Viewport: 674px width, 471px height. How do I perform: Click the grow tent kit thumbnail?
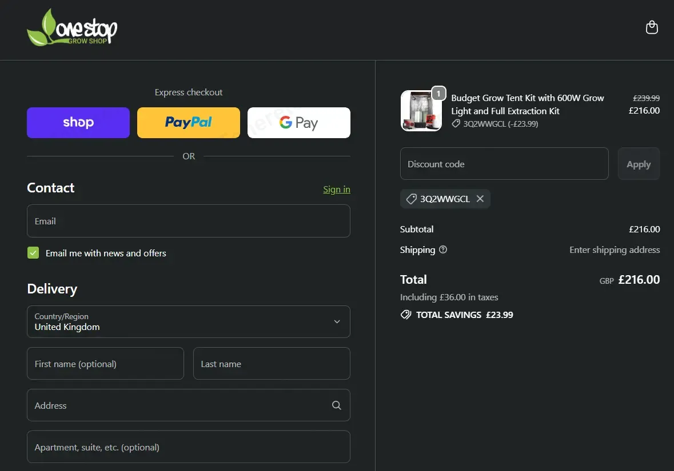coord(421,111)
